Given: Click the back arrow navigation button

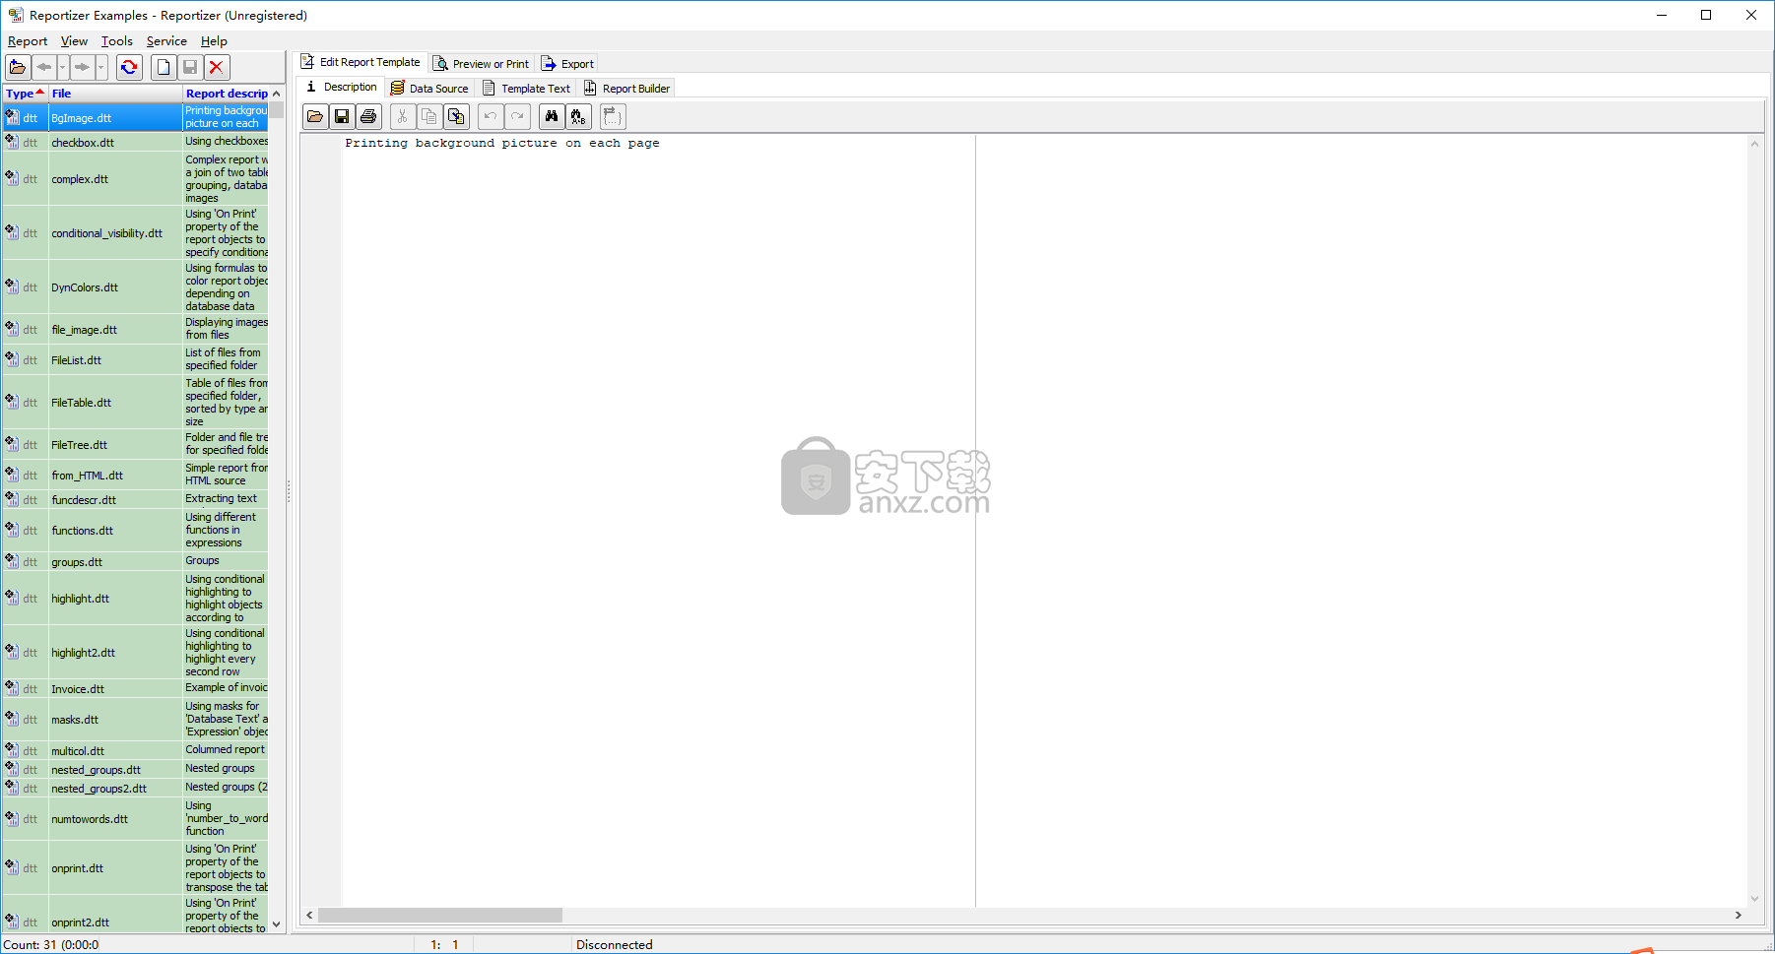Looking at the screenshot, I should coord(43,67).
